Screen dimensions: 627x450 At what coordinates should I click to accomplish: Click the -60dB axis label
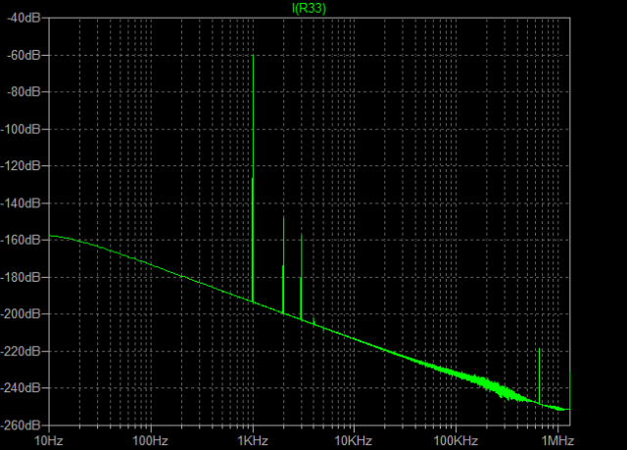(24, 55)
